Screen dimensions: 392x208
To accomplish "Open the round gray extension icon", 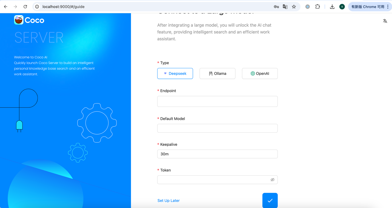I will 308,7.
